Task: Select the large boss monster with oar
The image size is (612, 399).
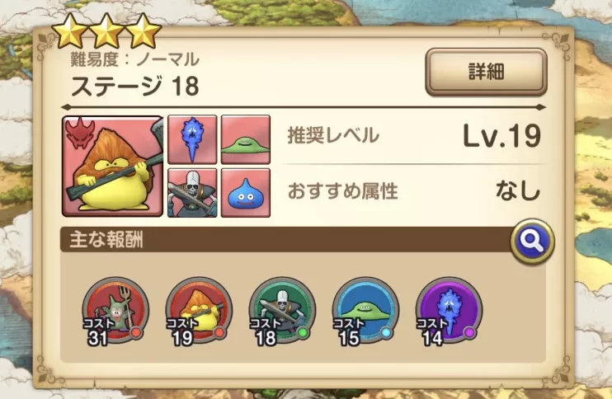Action: click(x=112, y=167)
